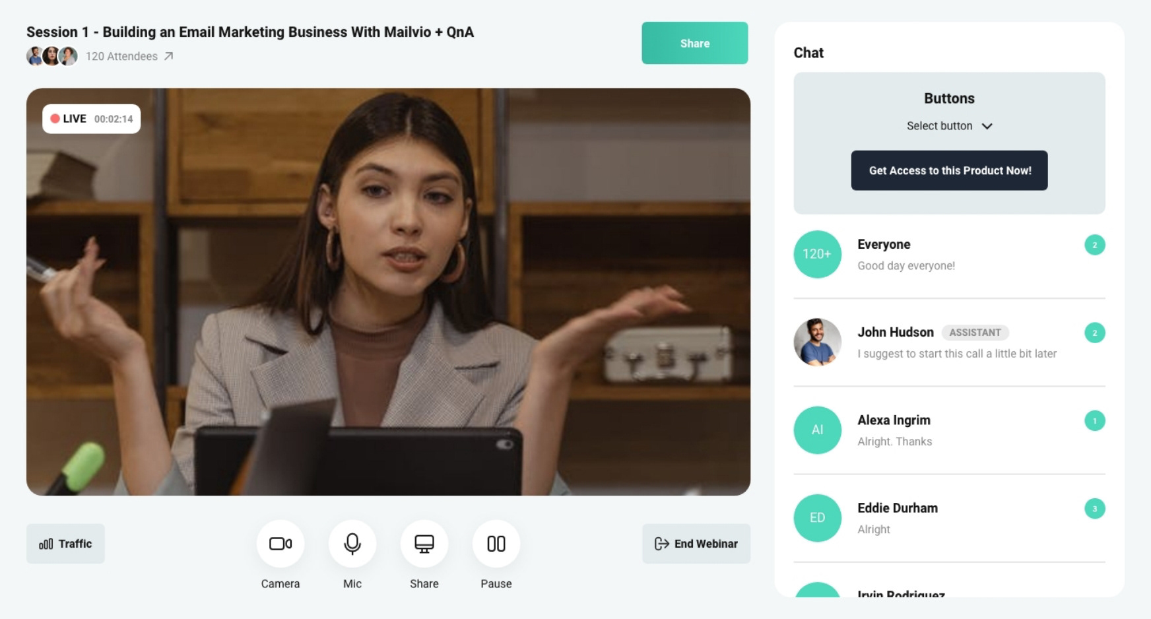The width and height of the screenshot is (1151, 619).
Task: Click "Alright. Thanks" message preview
Action: tap(895, 441)
